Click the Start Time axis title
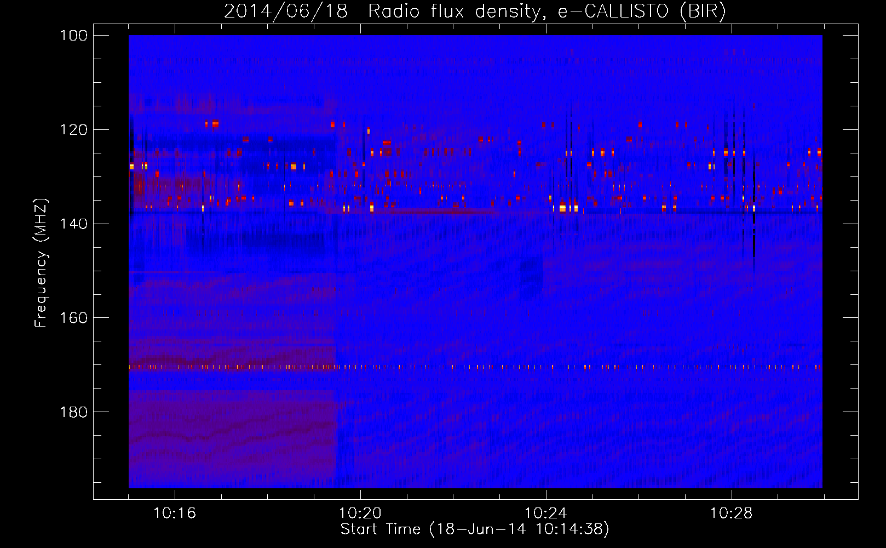The width and height of the screenshot is (886, 548). coord(475,529)
